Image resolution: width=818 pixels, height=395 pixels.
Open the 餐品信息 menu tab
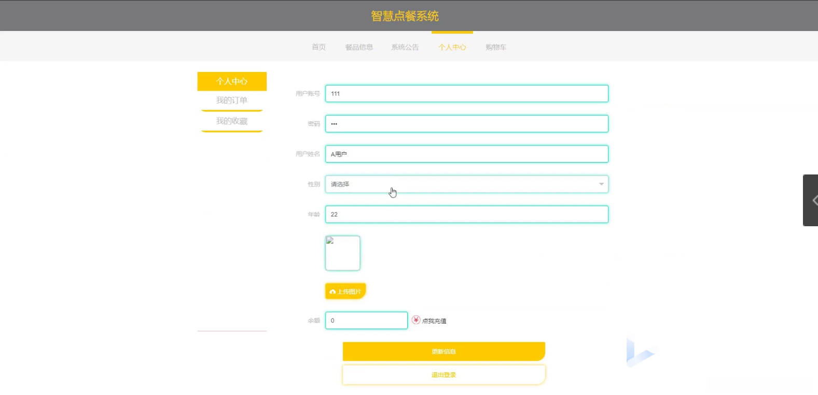[x=359, y=47]
